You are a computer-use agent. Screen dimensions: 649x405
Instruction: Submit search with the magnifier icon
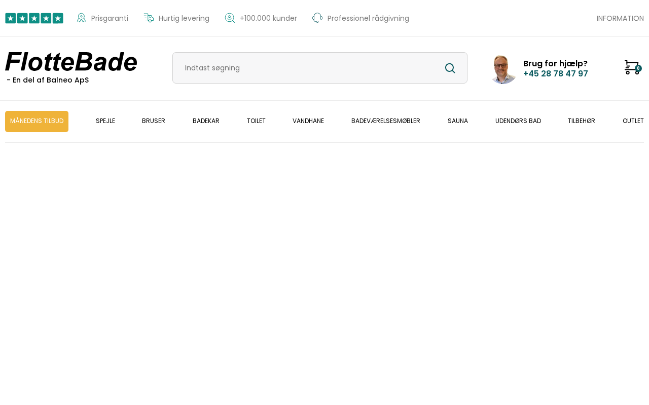point(450,68)
